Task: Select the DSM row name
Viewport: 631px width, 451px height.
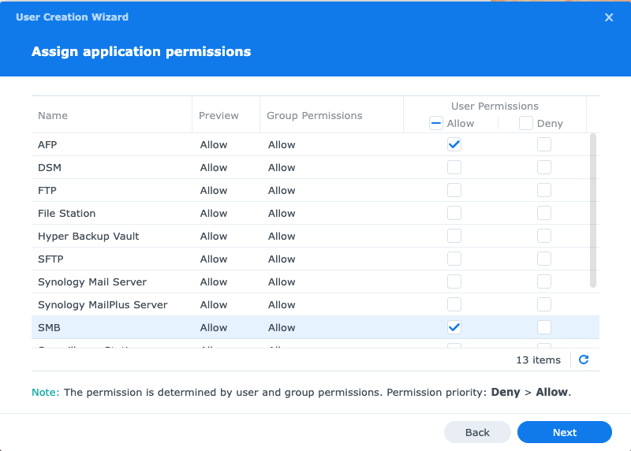Action: click(x=50, y=168)
